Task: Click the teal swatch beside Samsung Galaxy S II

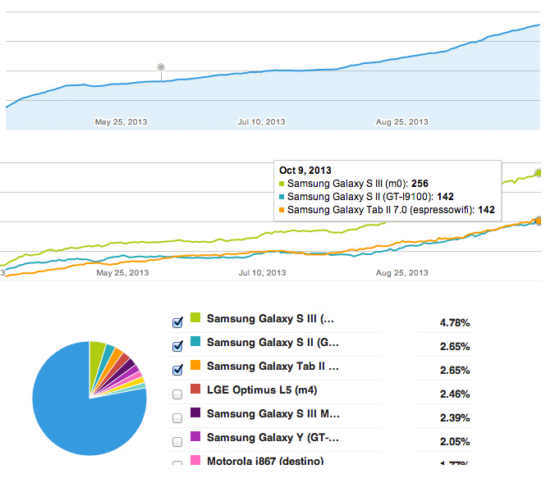Action: 195,342
